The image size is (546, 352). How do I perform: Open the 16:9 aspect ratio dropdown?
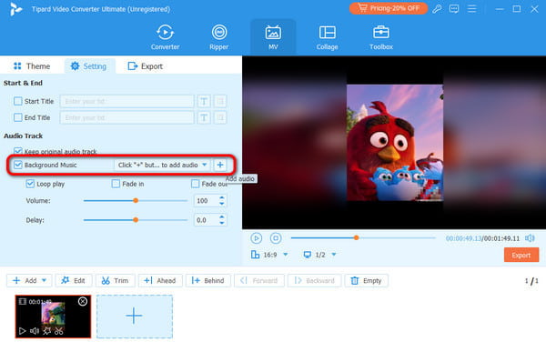click(x=269, y=255)
